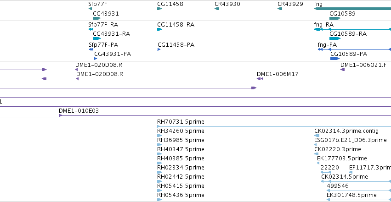Select the CK02314.3prime.contig glyph
Image resolution: width=391 pixels, height=202 pixels.
317,136
